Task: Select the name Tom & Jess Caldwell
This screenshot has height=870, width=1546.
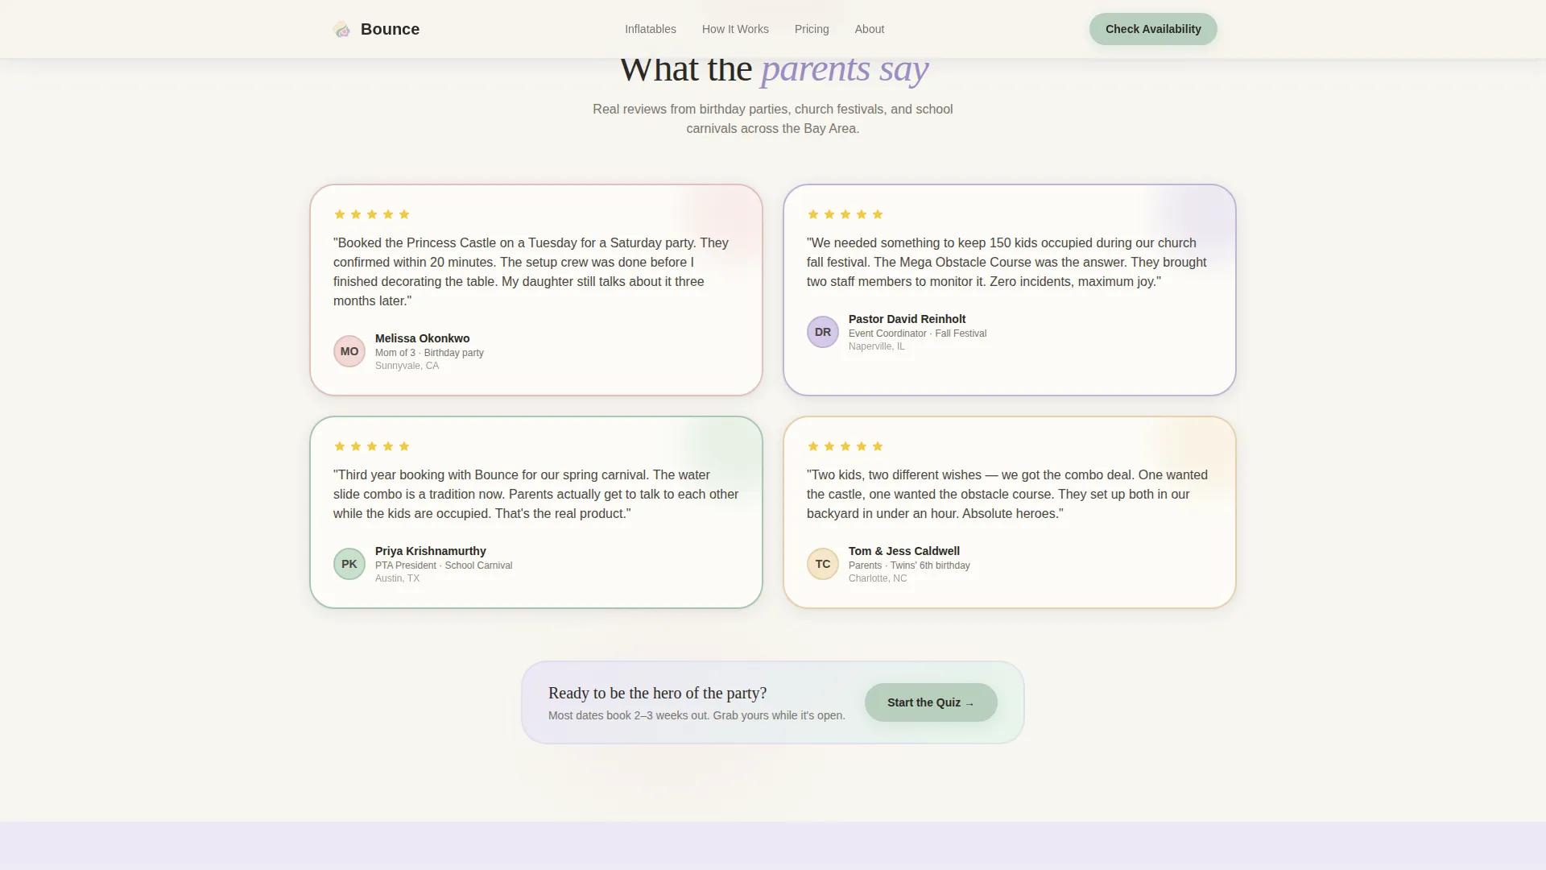Action: [903, 551]
